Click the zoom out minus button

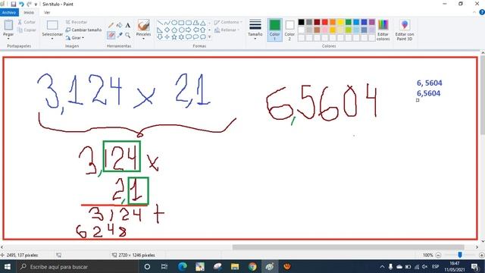pos(438,255)
